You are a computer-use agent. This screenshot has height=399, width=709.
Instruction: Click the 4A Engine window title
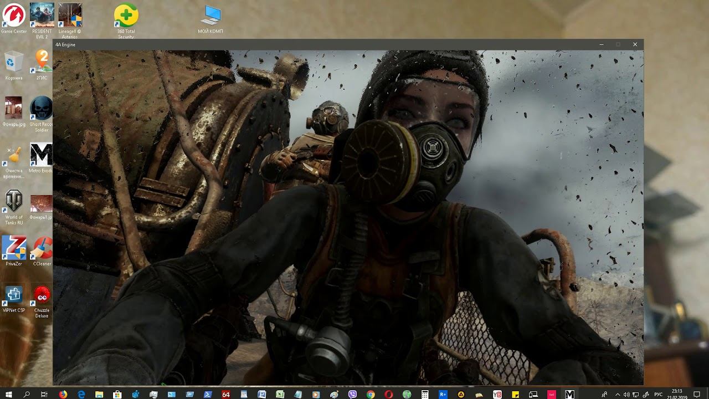coord(65,45)
